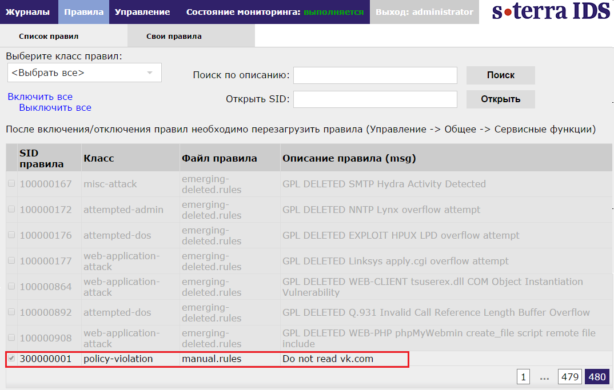The width and height of the screenshot is (614, 390).
Task: Toggle checkbox for rule 100000864
Action: 12,286
